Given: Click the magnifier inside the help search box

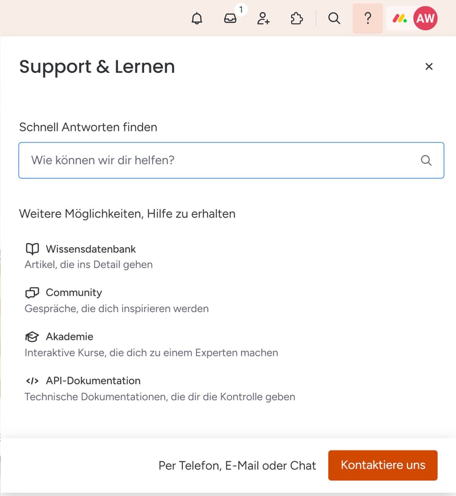Looking at the screenshot, I should click(x=426, y=160).
